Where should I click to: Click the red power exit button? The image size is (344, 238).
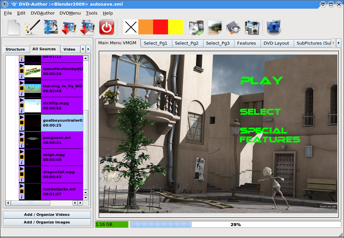[107, 27]
